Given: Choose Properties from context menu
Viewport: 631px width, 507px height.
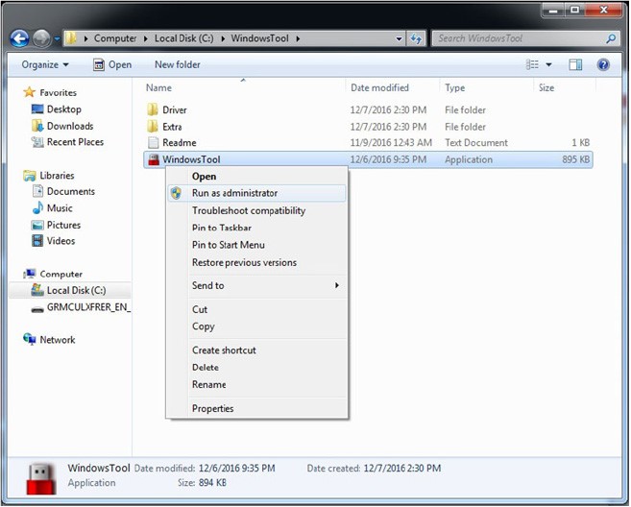Looking at the screenshot, I should click(256, 409).
